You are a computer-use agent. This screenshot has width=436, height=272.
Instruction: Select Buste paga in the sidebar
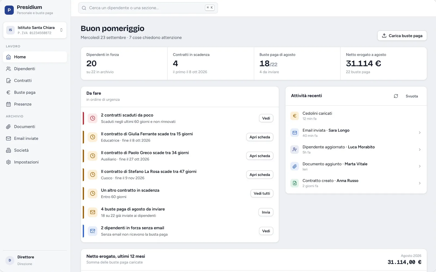35,92
